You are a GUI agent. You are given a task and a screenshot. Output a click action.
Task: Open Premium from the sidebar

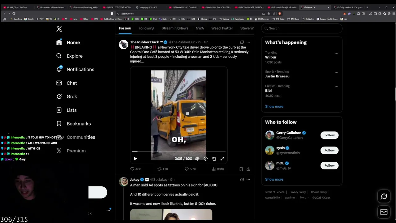(71, 151)
